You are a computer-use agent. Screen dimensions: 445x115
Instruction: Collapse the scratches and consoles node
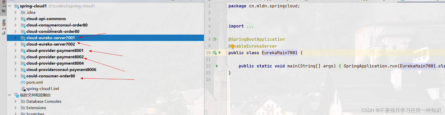click(9, 95)
